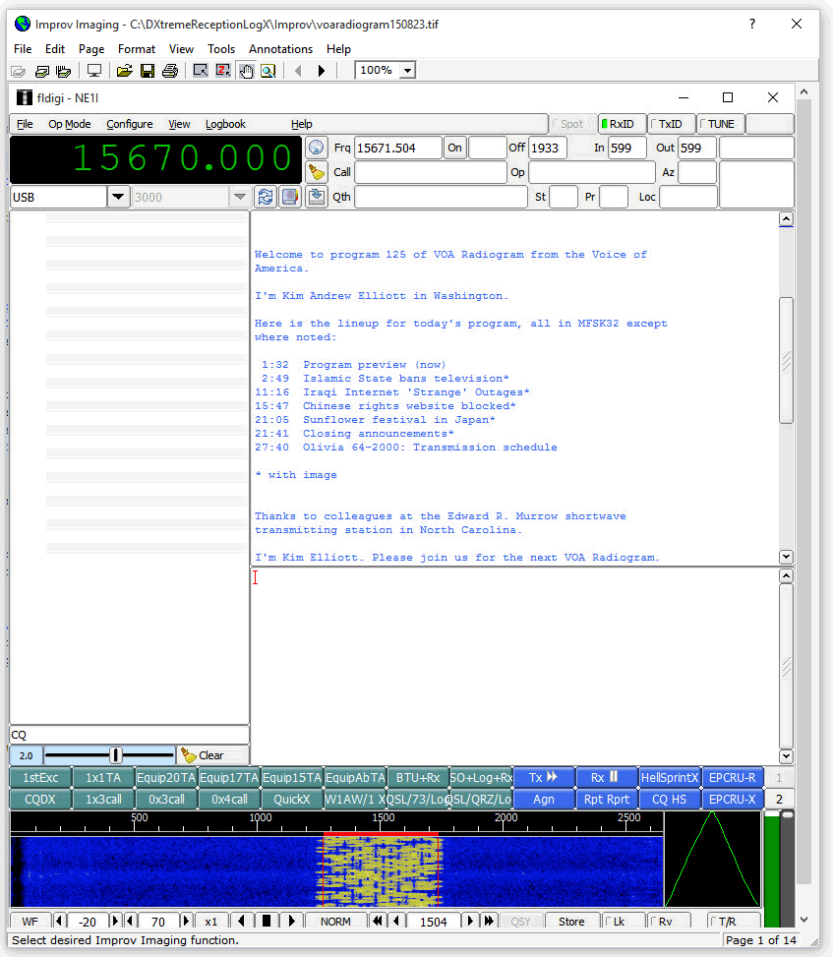Viewport: 833px width, 957px height.
Task: Click the 15670.000 frequency display
Action: click(156, 158)
